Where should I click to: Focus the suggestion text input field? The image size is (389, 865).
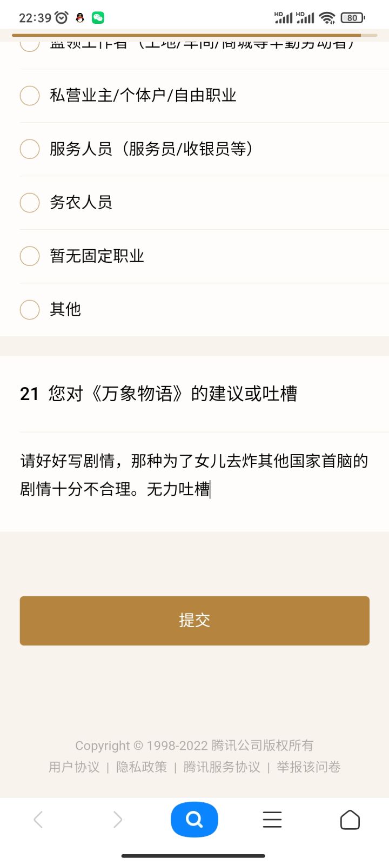(194, 475)
